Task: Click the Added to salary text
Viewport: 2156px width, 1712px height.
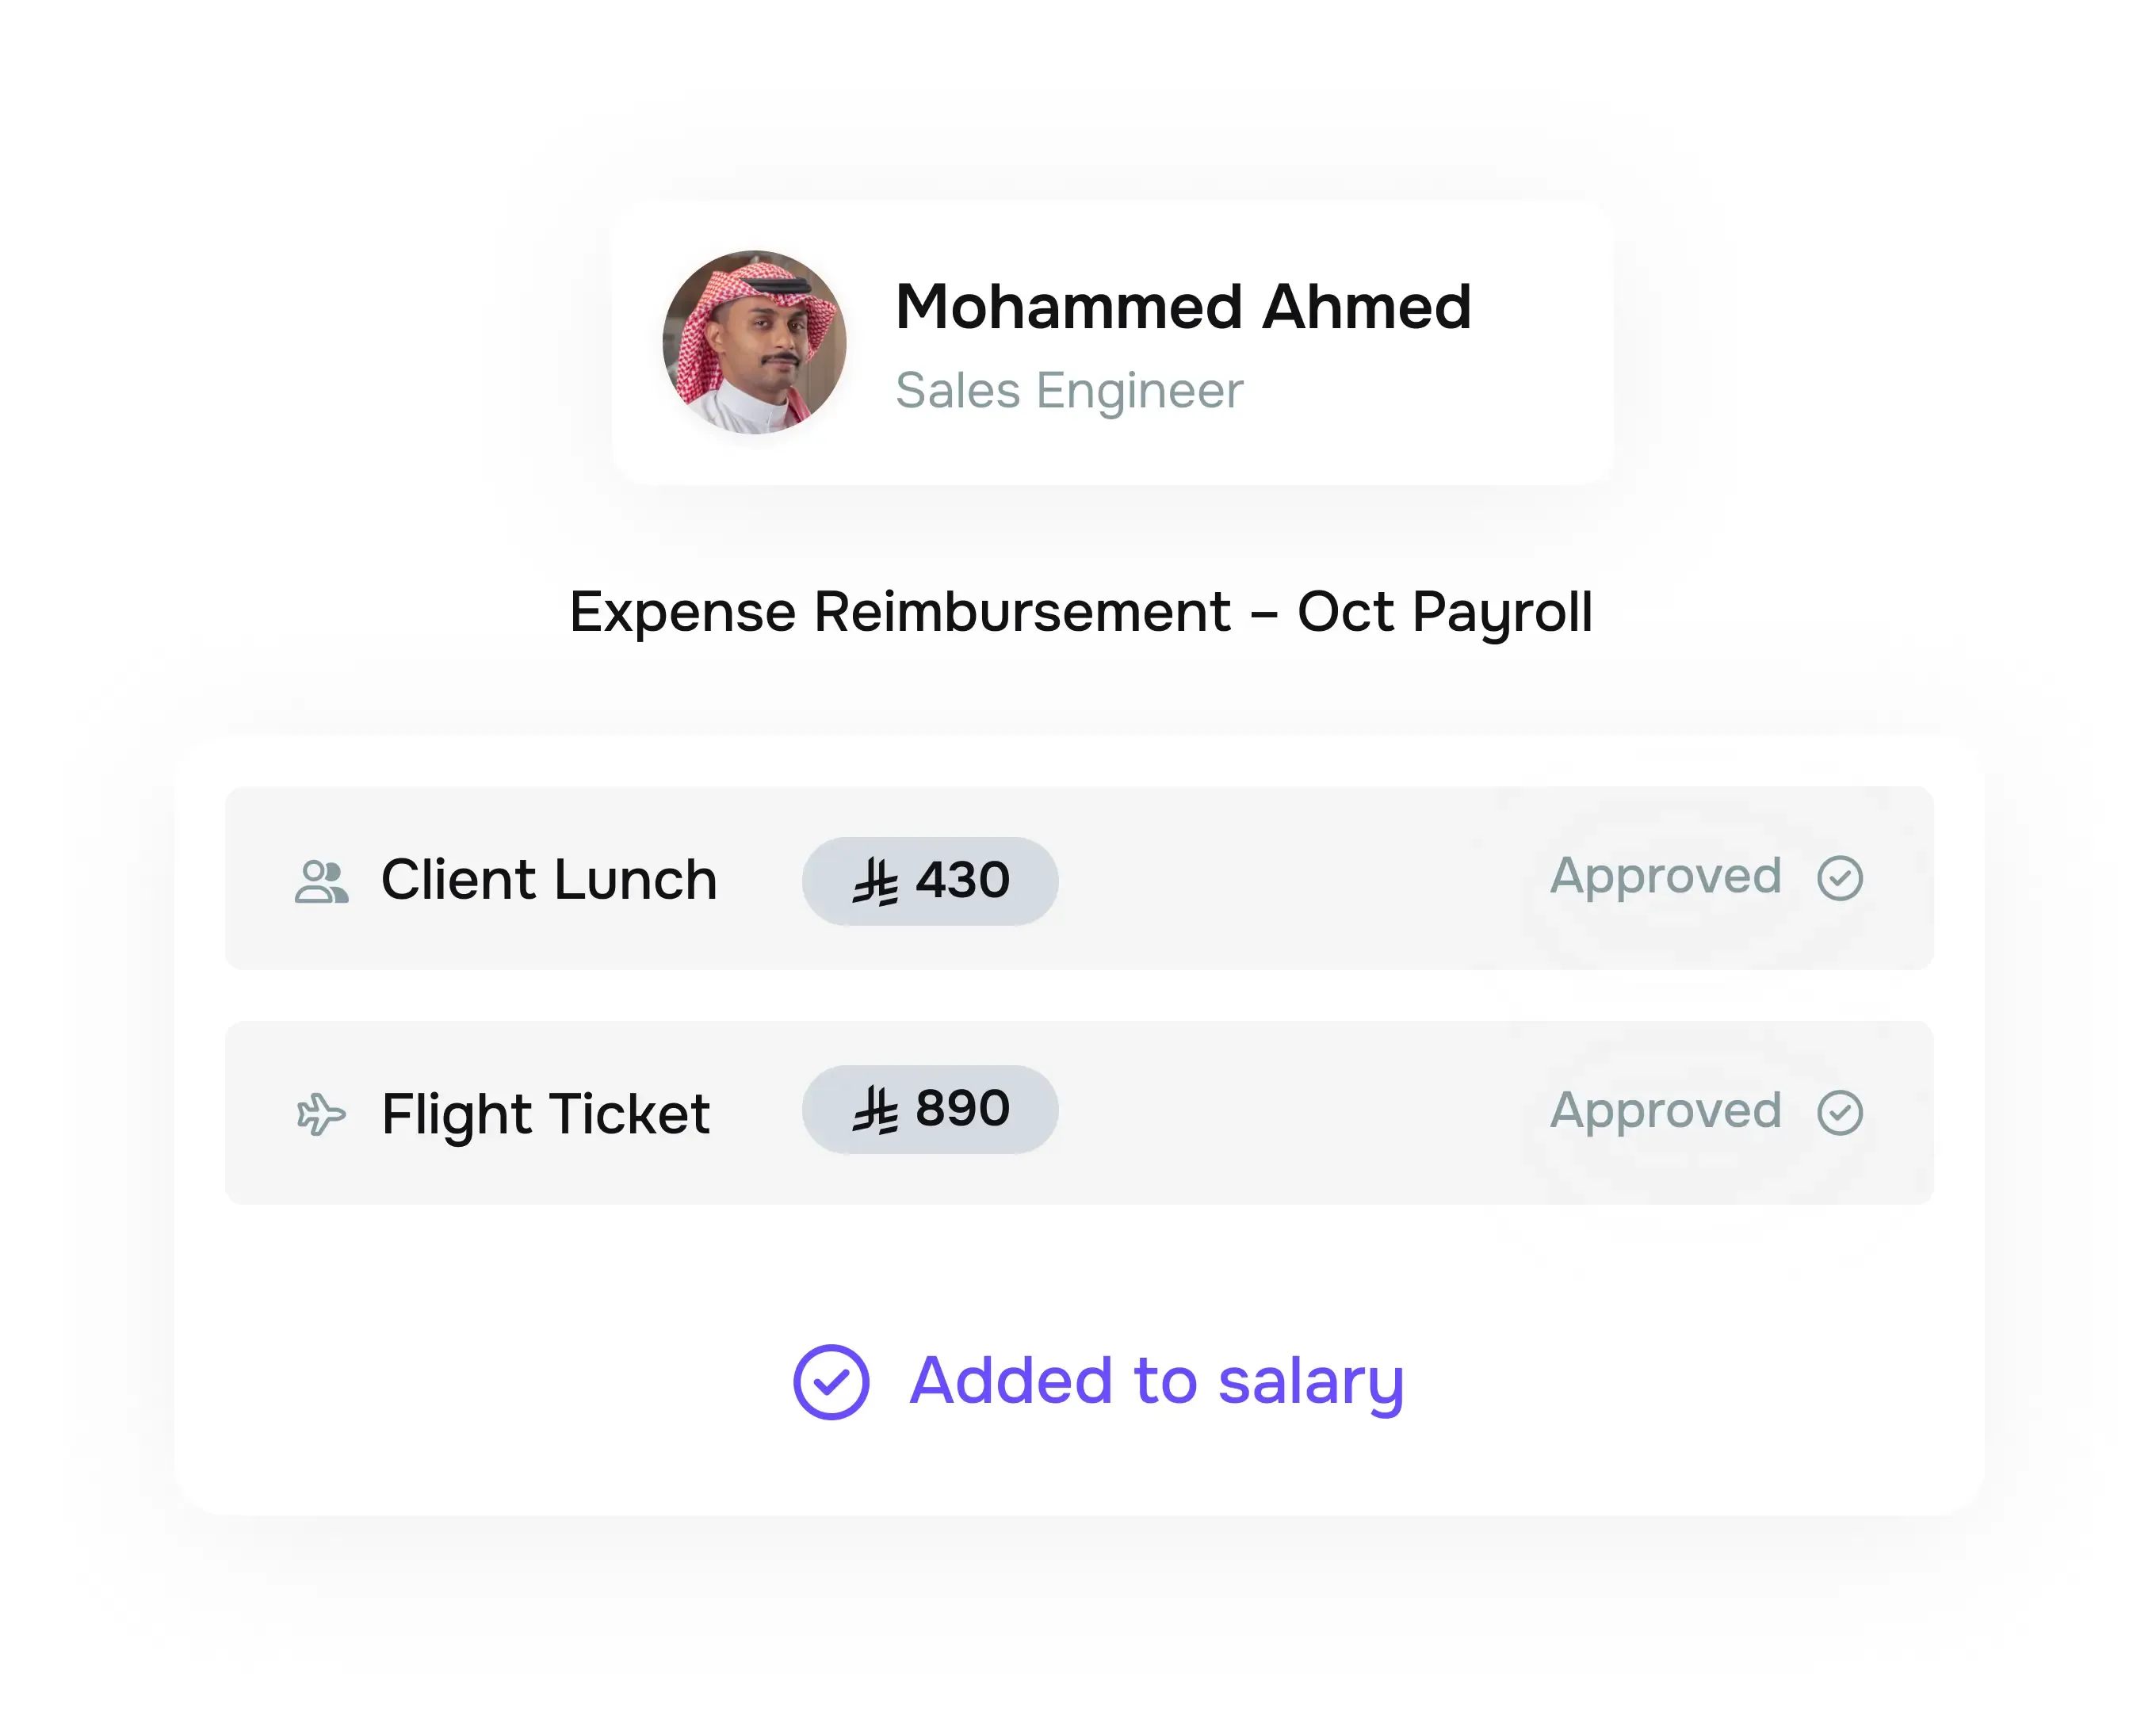Action: [1156, 1381]
